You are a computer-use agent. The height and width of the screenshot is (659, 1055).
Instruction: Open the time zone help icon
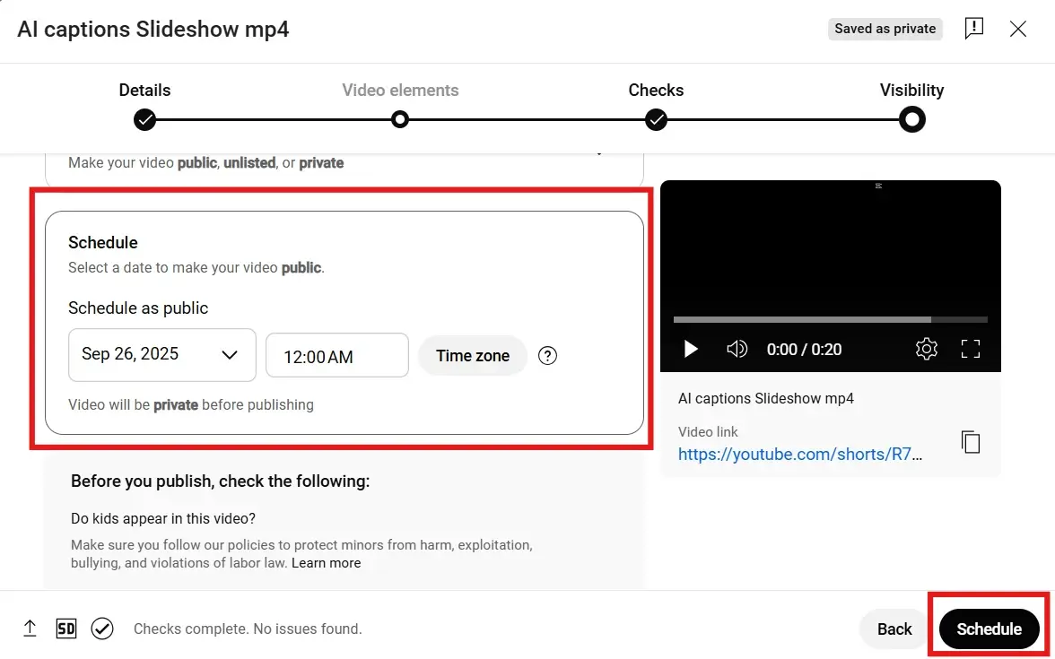[x=547, y=356]
